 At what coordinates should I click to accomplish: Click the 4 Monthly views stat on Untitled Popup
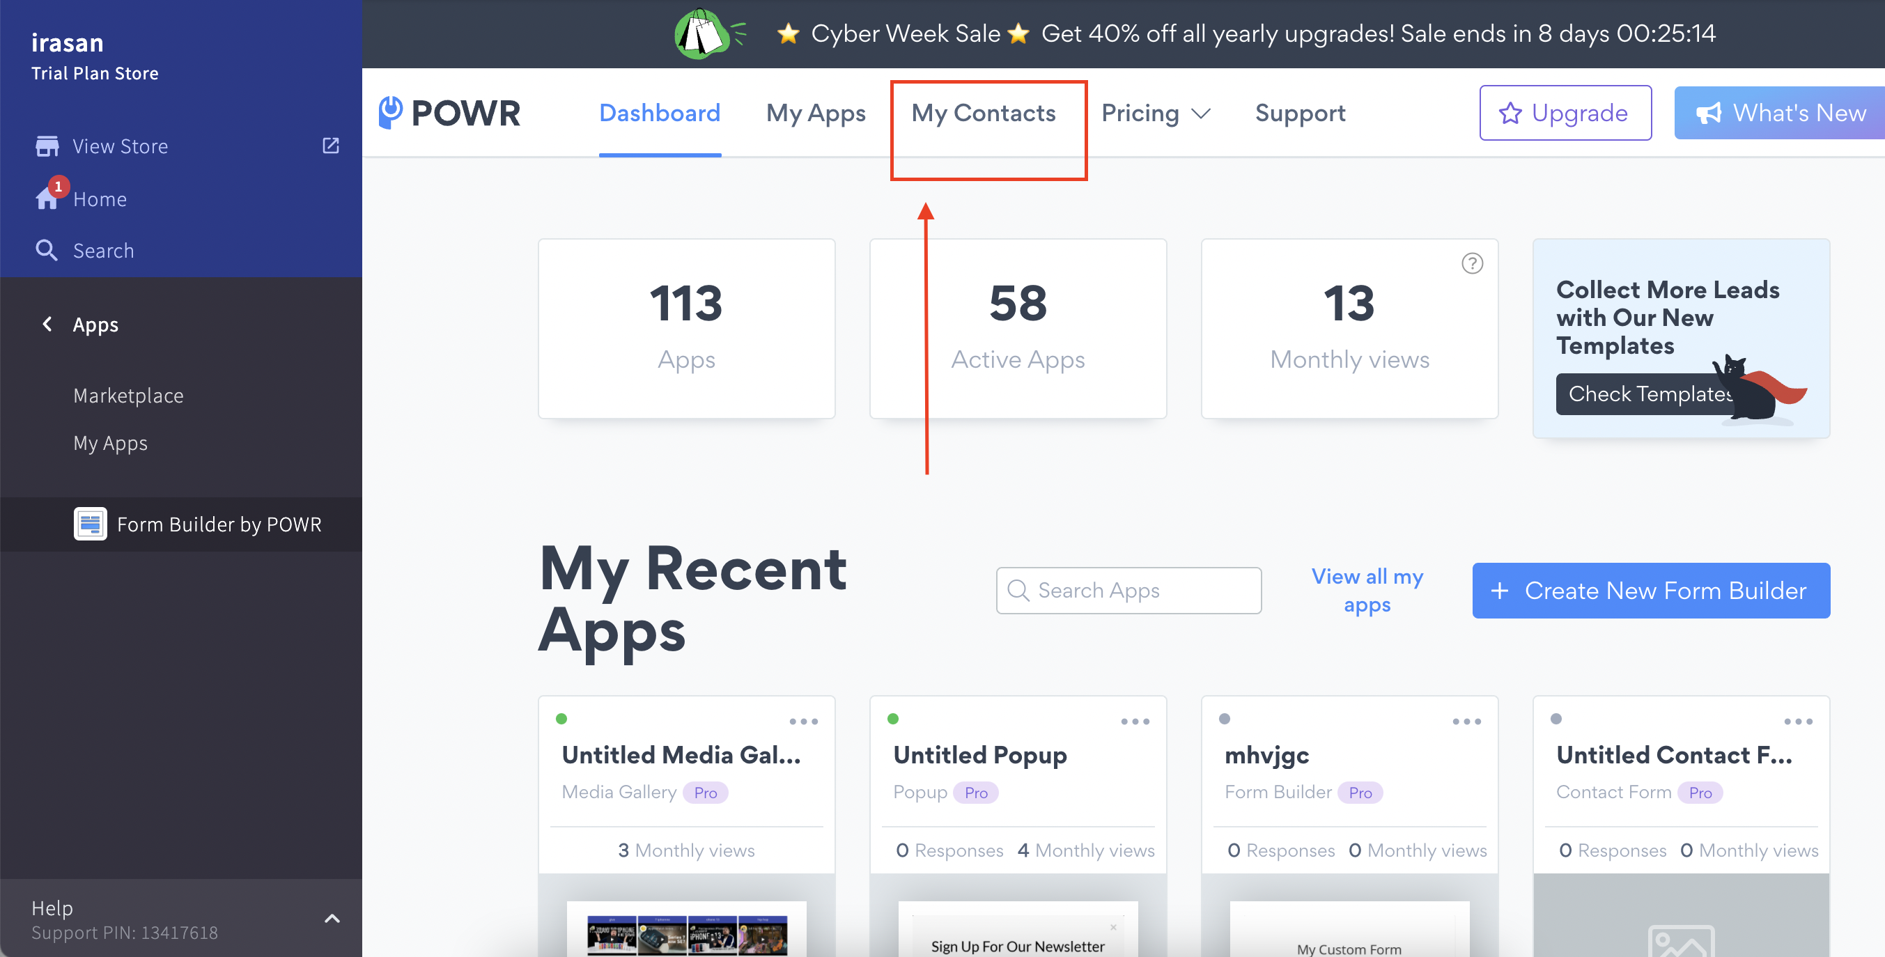tap(1085, 850)
